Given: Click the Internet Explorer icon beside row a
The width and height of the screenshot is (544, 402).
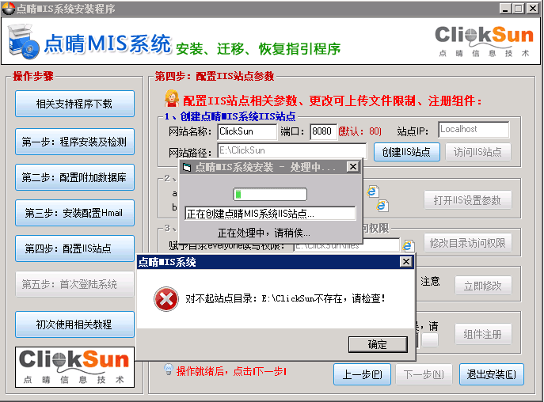Looking at the screenshot, I should click(373, 192).
